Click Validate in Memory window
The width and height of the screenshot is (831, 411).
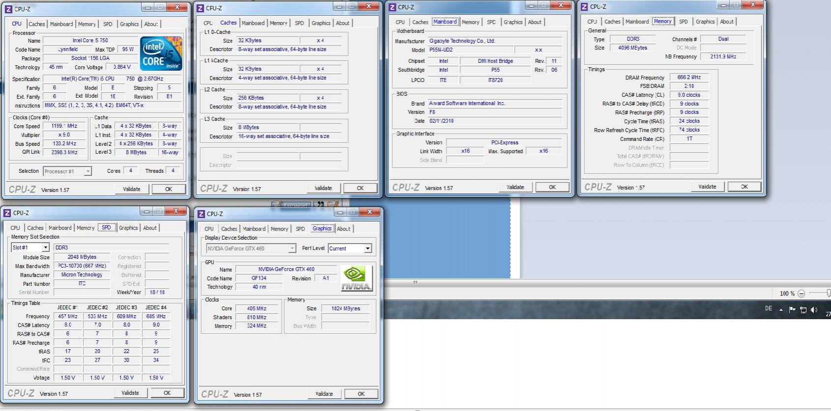pyautogui.click(x=708, y=187)
